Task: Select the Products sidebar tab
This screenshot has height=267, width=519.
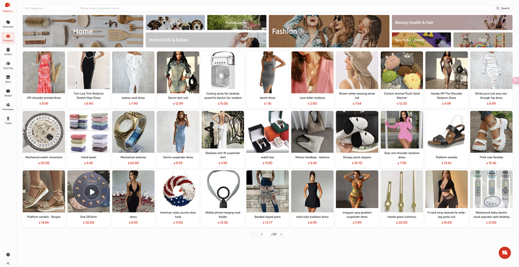Action: pyautogui.click(x=8, y=38)
